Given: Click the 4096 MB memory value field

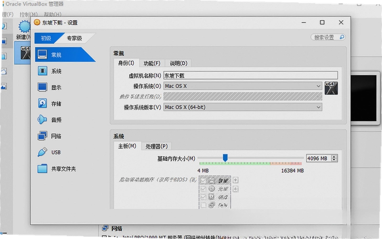Looking at the screenshot, I should tap(318, 158).
